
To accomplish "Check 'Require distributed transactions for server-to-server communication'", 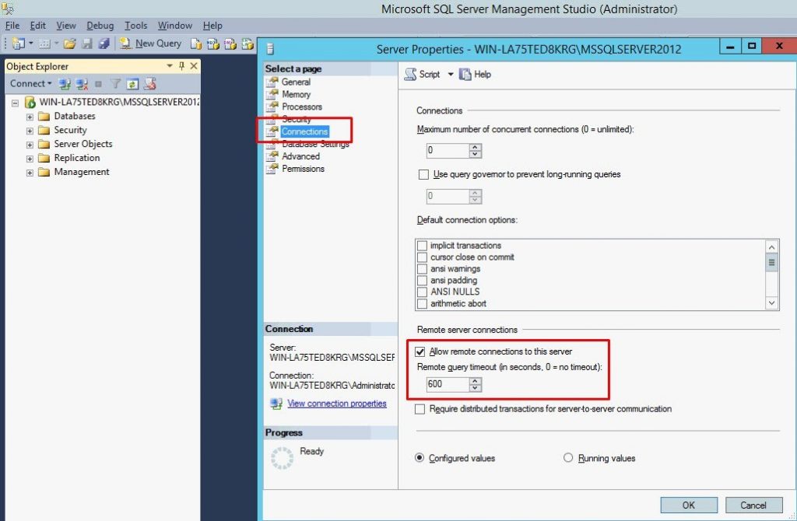I will pyautogui.click(x=420, y=409).
